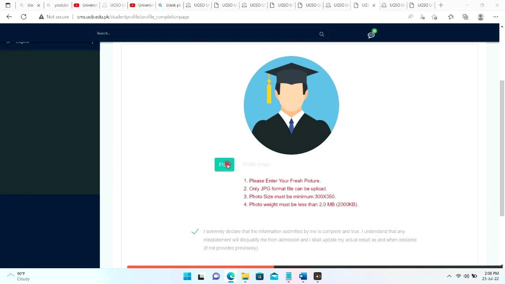Open the Notepad taskbar icon
The height and width of the screenshot is (284, 505).
(x=289, y=277)
